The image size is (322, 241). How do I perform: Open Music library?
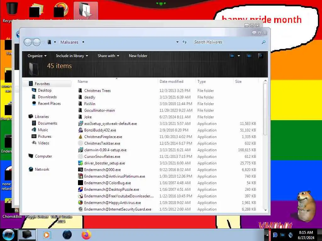tap(43, 130)
